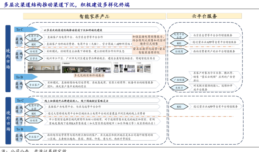Select the row 杭州市江干区、广州市天河区建自营品牌旗舰店
Image resolution: width=259 pixels, height=152 pixels.
(101, 58)
